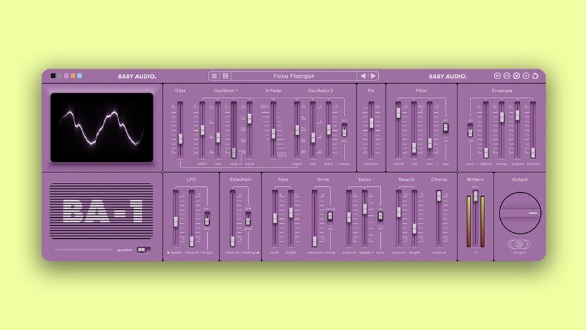
Task: Click the circular reset arrow icon
Action: (535, 76)
